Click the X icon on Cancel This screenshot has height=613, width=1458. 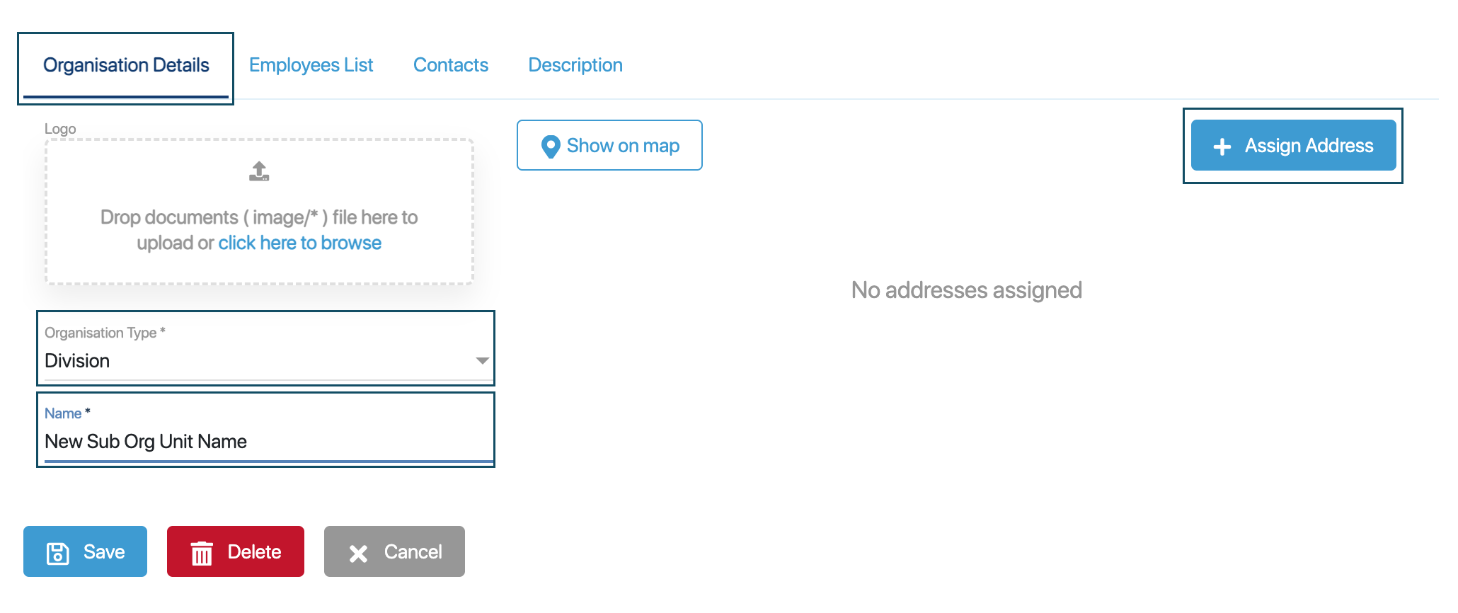pyautogui.click(x=358, y=554)
